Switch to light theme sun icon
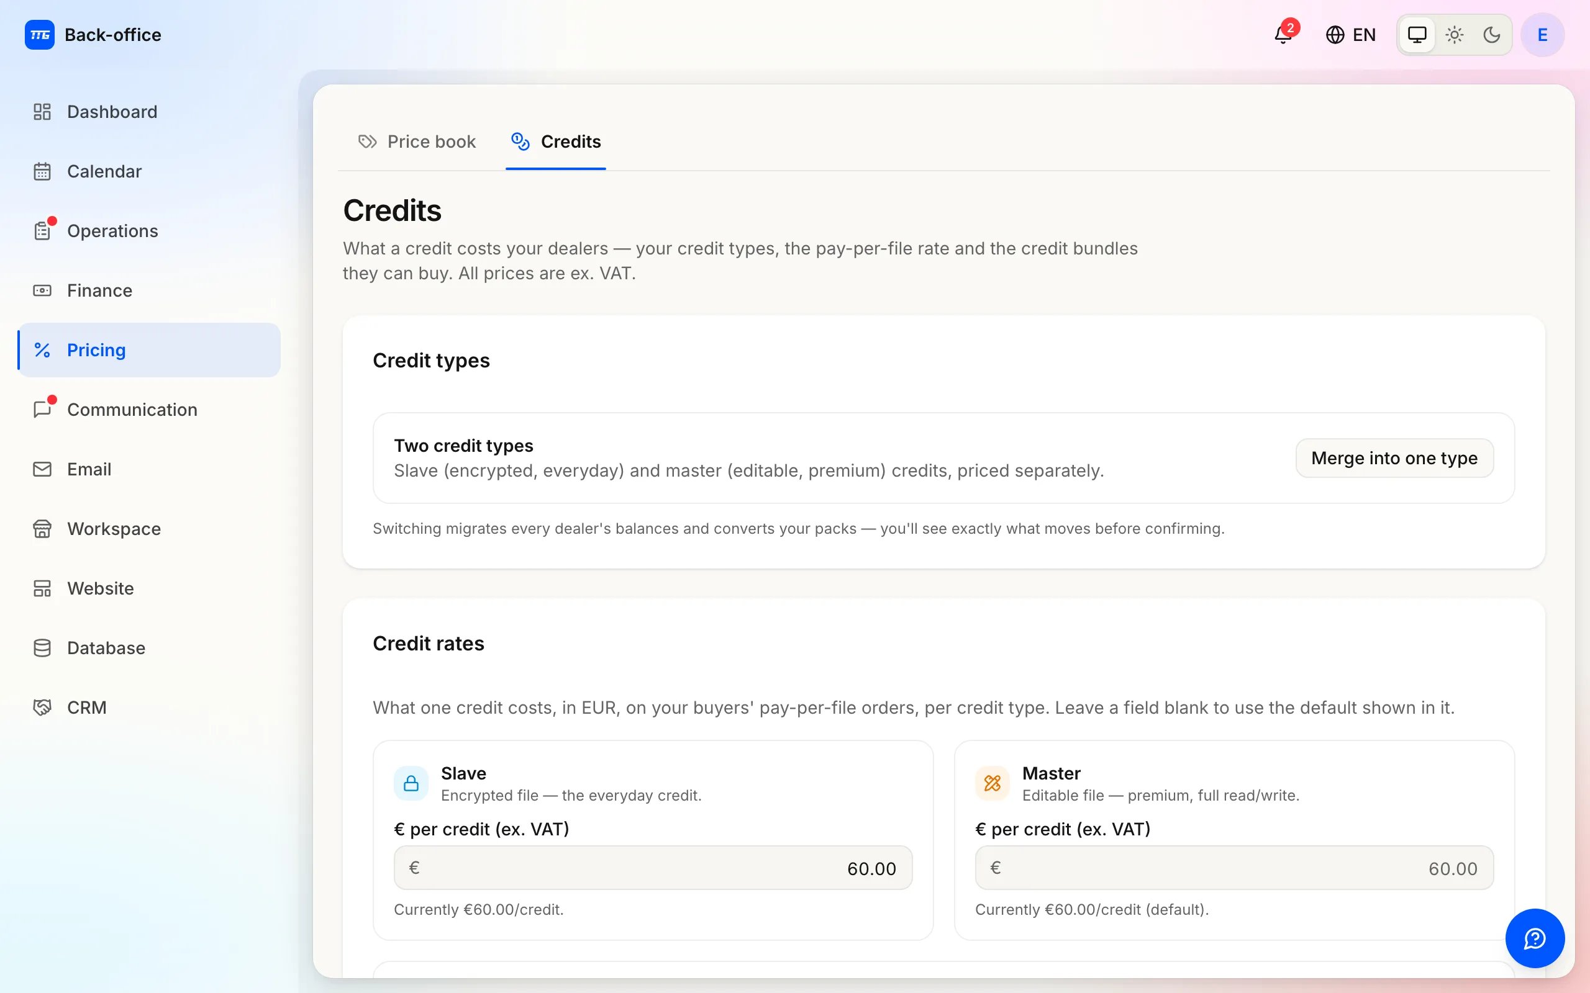This screenshot has height=993, width=1590. pyautogui.click(x=1454, y=35)
